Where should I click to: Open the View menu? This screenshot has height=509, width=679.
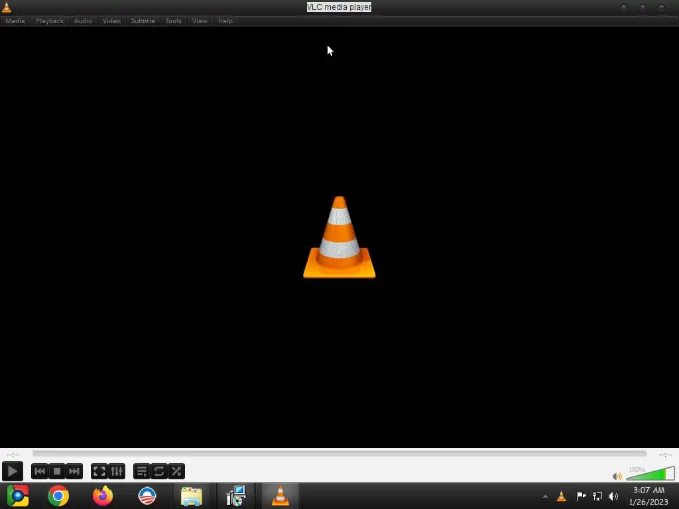pyautogui.click(x=200, y=21)
